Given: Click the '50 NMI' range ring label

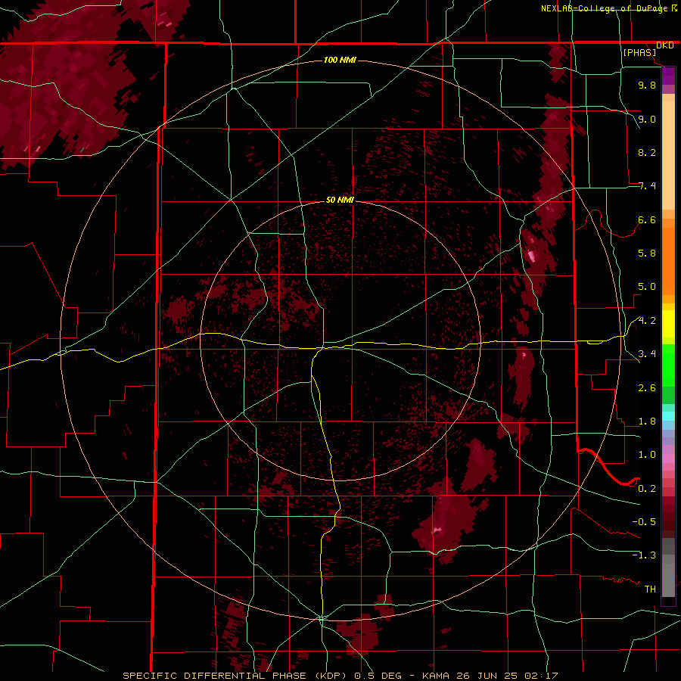Looking at the screenshot, I should click(340, 200).
